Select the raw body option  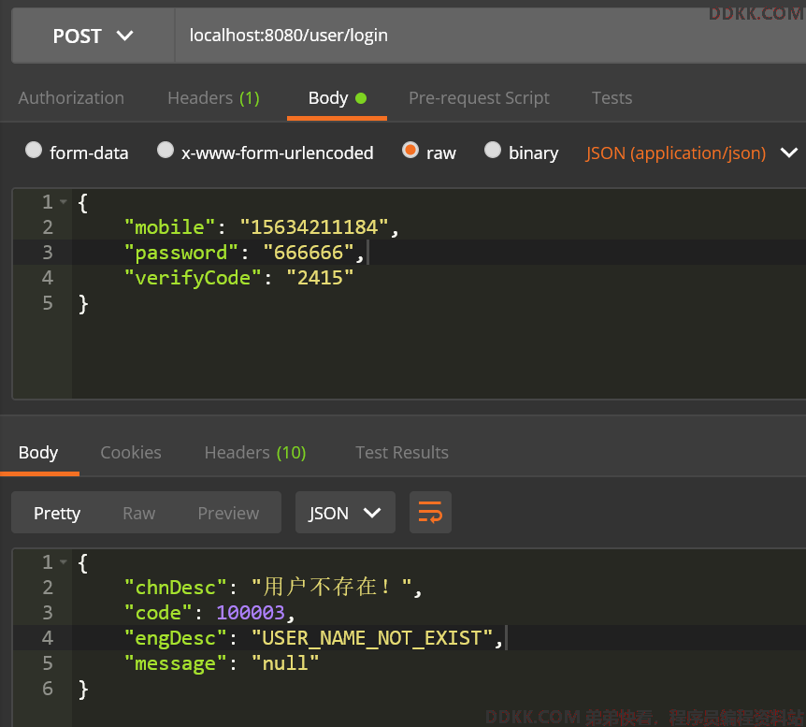coord(410,151)
